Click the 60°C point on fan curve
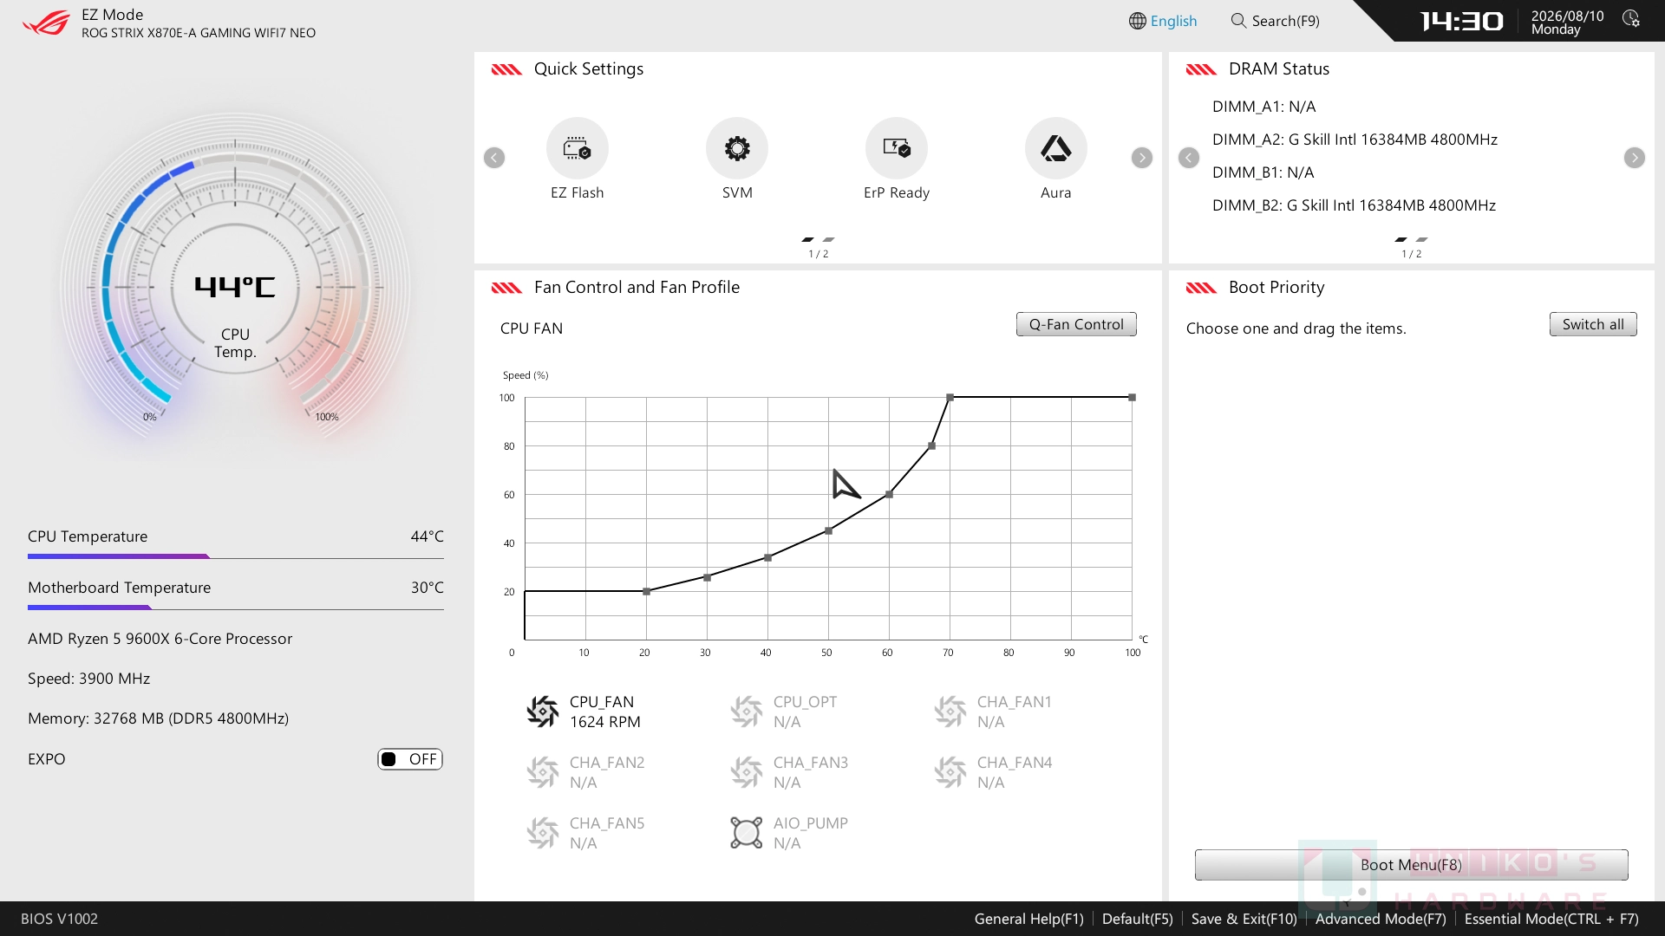The image size is (1665, 936). [x=889, y=494]
